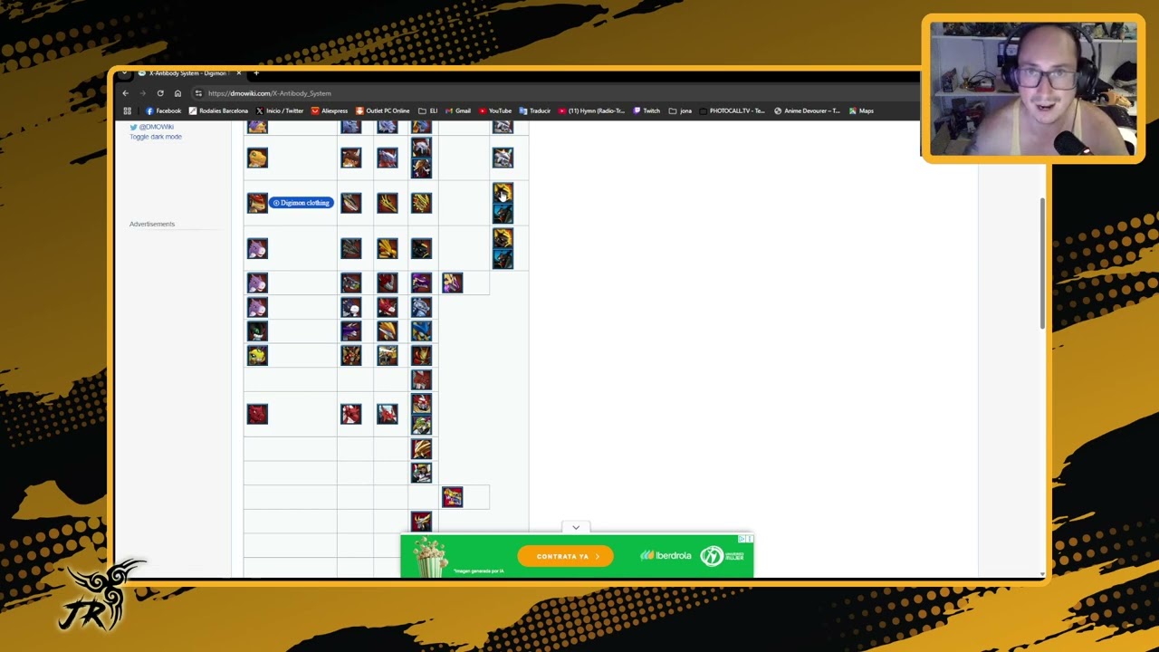
Task: Click the black-and-green Digimon icon in first column
Action: pos(257,331)
